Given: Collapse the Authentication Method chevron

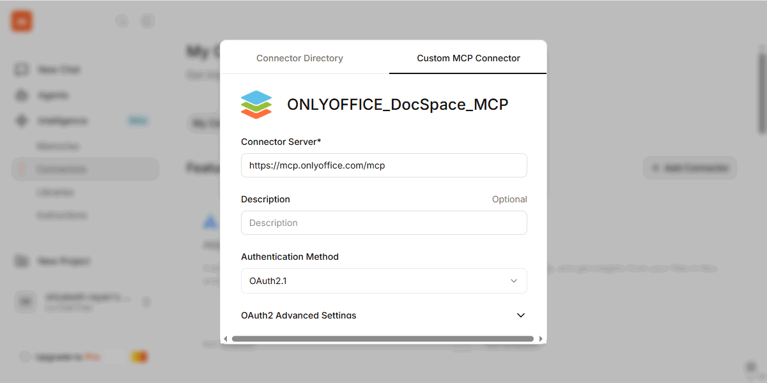Looking at the screenshot, I should [513, 280].
